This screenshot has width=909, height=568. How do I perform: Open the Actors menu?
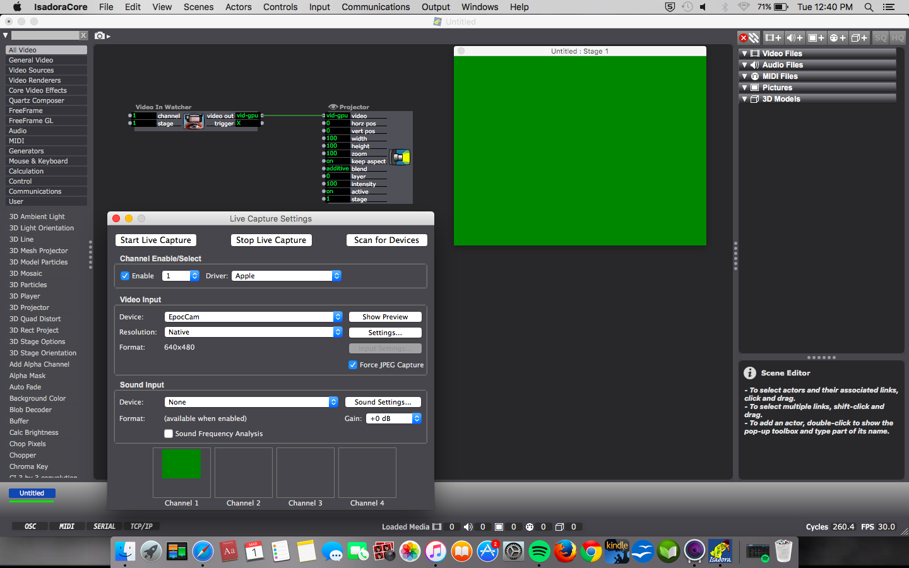pos(239,7)
